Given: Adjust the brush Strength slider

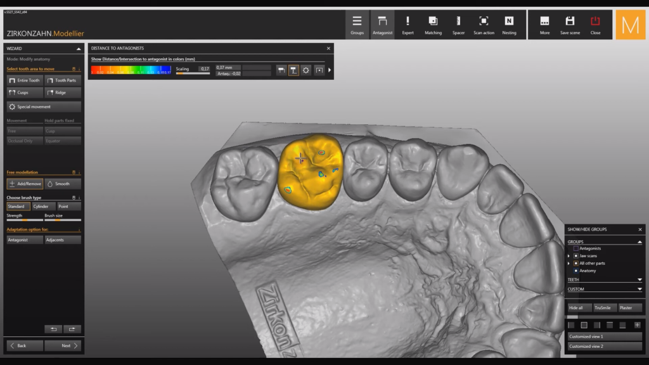Looking at the screenshot, I should (x=25, y=220).
